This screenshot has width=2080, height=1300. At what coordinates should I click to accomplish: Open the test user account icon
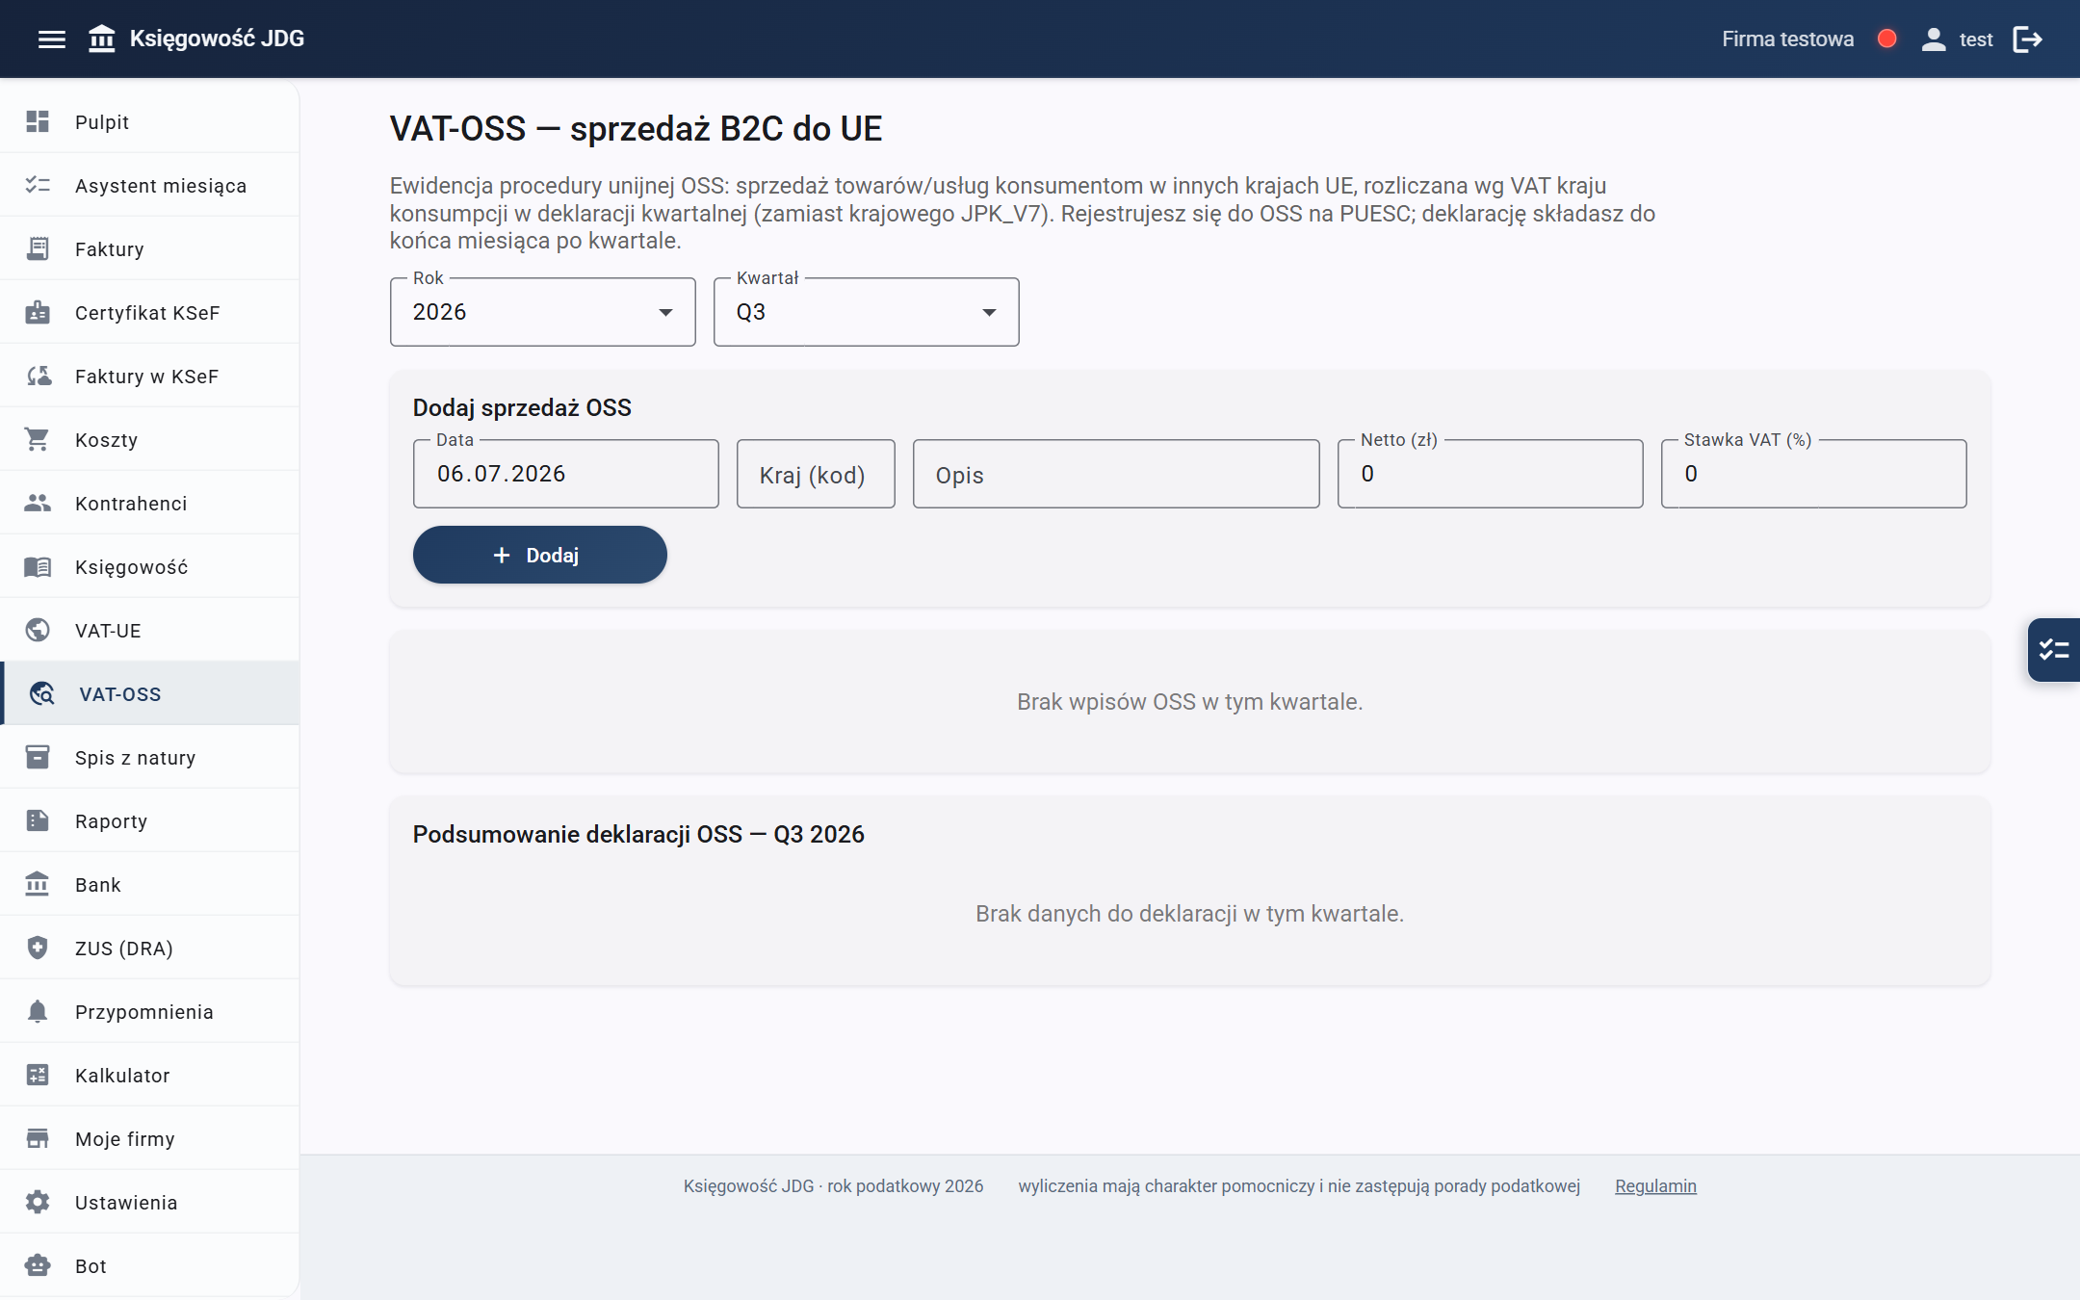pos(1934,39)
